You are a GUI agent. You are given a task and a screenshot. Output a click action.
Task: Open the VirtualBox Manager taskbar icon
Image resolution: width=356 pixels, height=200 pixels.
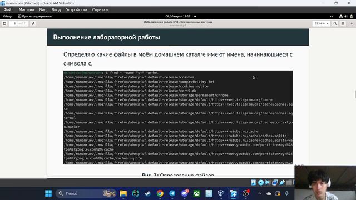point(221,193)
